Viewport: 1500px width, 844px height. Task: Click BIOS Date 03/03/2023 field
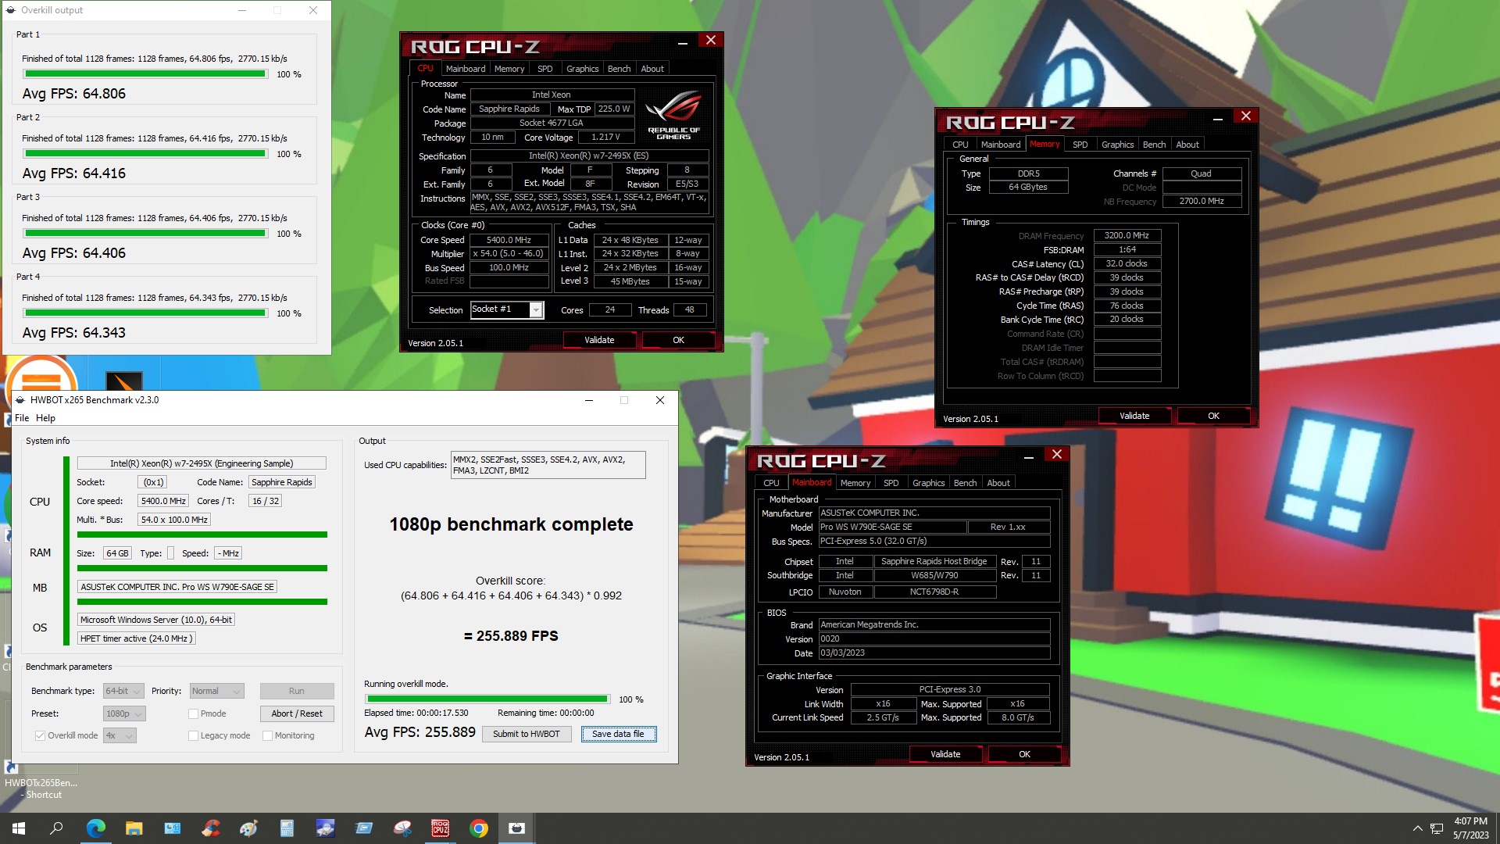(x=934, y=653)
